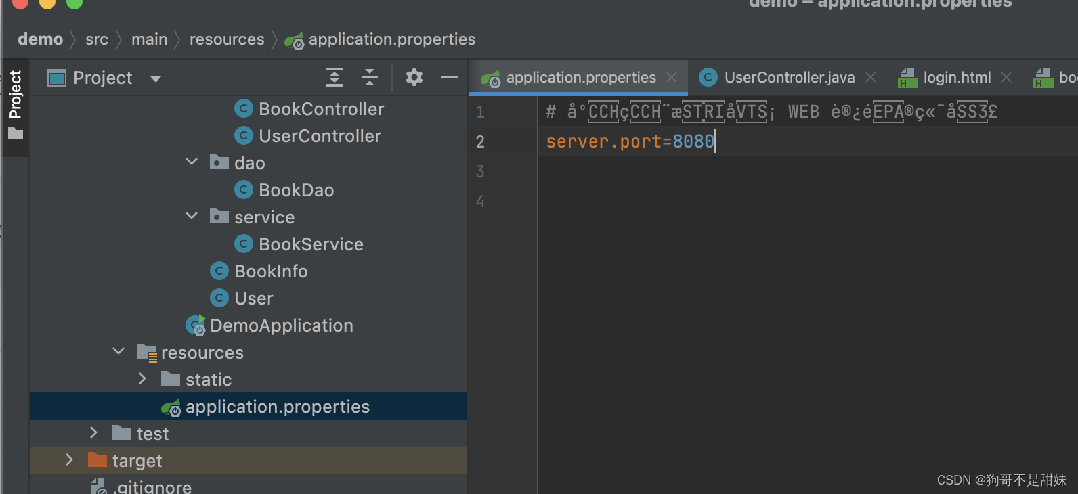This screenshot has height=494, width=1078.
Task: Collapse the resources folder
Action: tap(118, 352)
